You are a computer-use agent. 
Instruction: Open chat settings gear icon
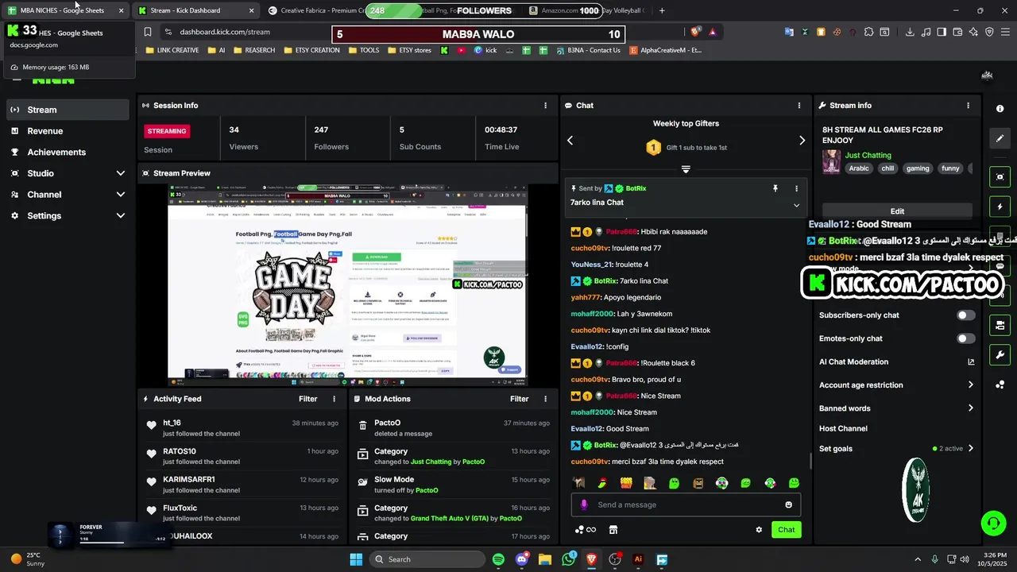pos(759,530)
